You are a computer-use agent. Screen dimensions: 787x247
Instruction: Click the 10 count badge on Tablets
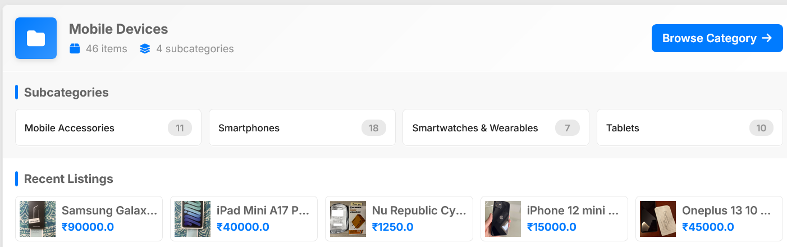761,128
